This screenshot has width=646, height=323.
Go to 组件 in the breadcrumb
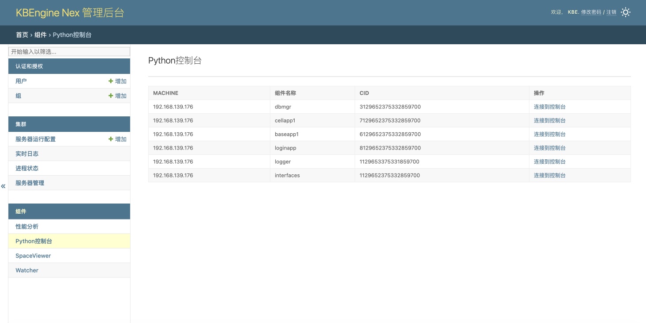(x=41, y=35)
